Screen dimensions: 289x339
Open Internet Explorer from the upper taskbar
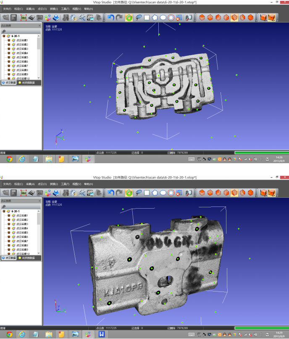(21, 159)
